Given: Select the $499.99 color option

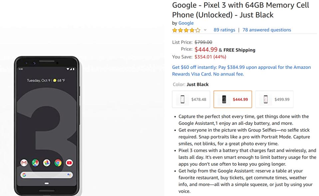Looking at the screenshot, I should (274, 99).
